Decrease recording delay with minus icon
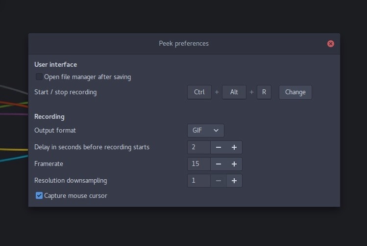Image resolution: width=367 pixels, height=246 pixels. click(x=219, y=147)
